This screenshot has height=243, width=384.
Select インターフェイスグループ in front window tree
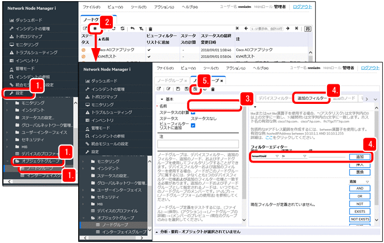124,231
